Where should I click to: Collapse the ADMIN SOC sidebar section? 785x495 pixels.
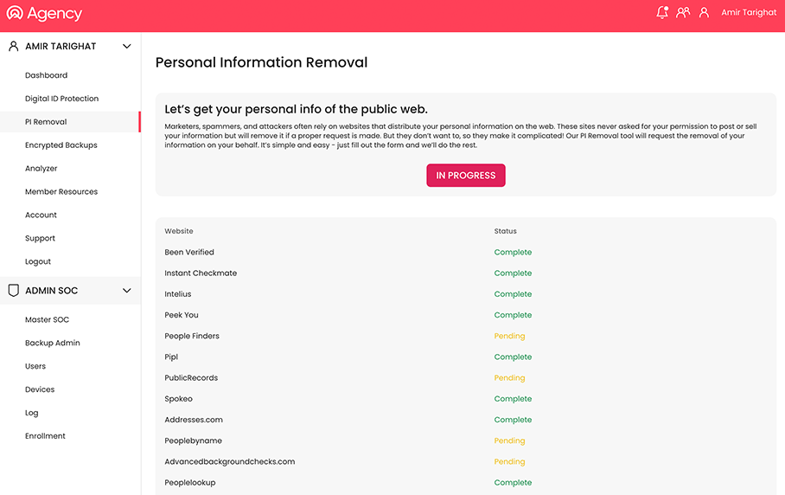[x=127, y=291]
